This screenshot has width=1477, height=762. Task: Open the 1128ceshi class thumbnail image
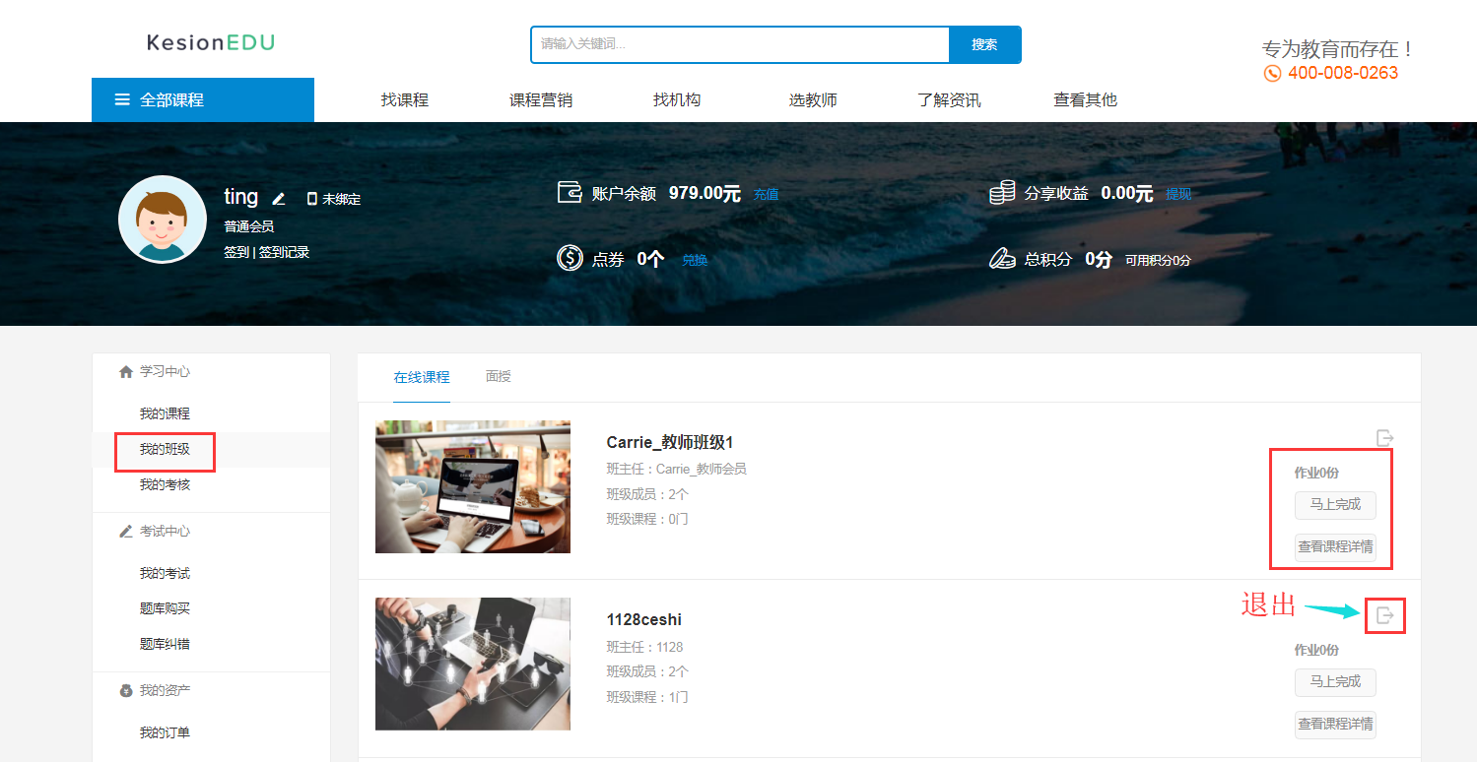(x=473, y=664)
